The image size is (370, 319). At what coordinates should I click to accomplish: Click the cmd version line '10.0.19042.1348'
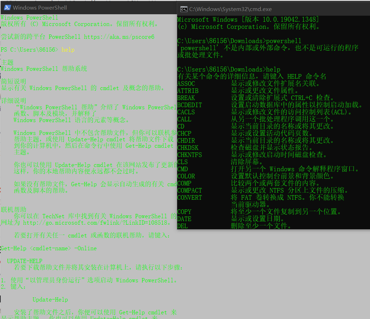tap(248, 19)
